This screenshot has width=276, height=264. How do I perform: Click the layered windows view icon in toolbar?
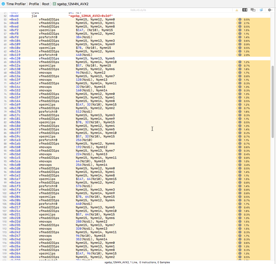[x=253, y=10]
